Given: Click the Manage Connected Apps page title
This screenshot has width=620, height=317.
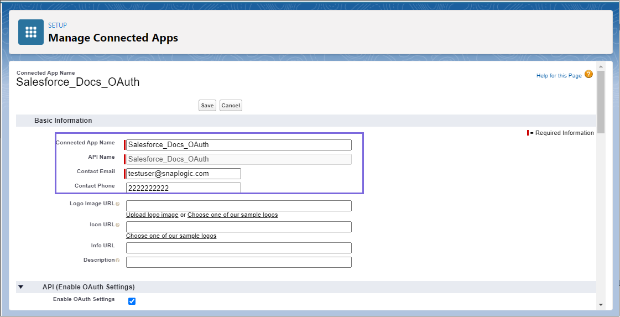Looking at the screenshot, I should tap(113, 38).
